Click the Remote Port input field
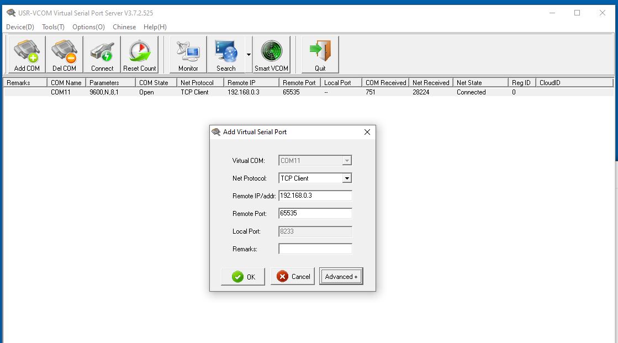Viewport: 618px width, 343px height. coord(315,213)
